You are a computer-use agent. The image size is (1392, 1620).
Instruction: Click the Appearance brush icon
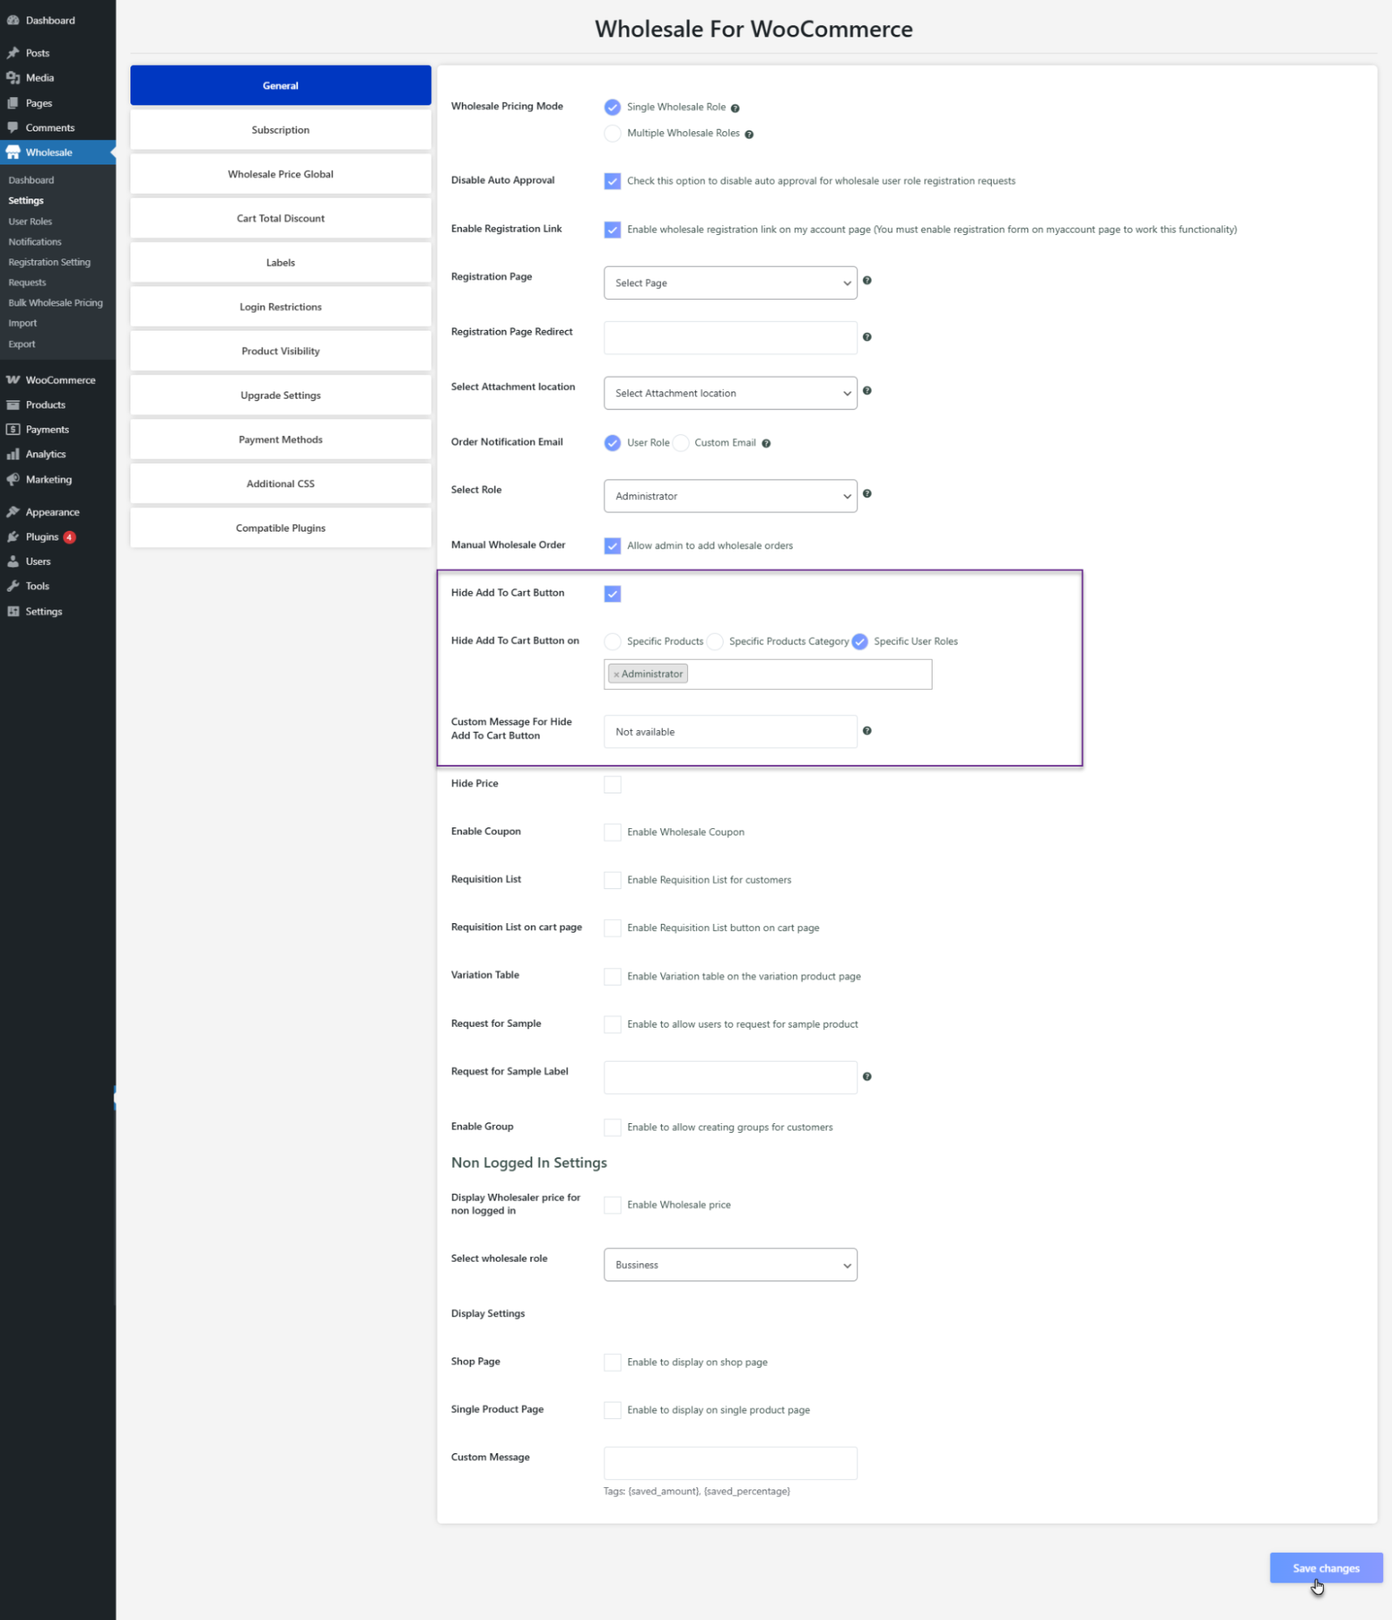point(13,511)
